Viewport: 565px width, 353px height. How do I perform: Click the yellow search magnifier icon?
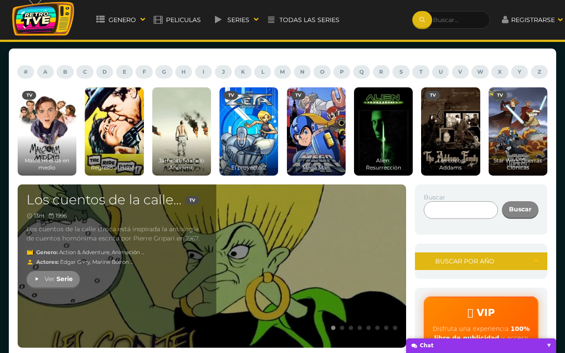[422, 20]
